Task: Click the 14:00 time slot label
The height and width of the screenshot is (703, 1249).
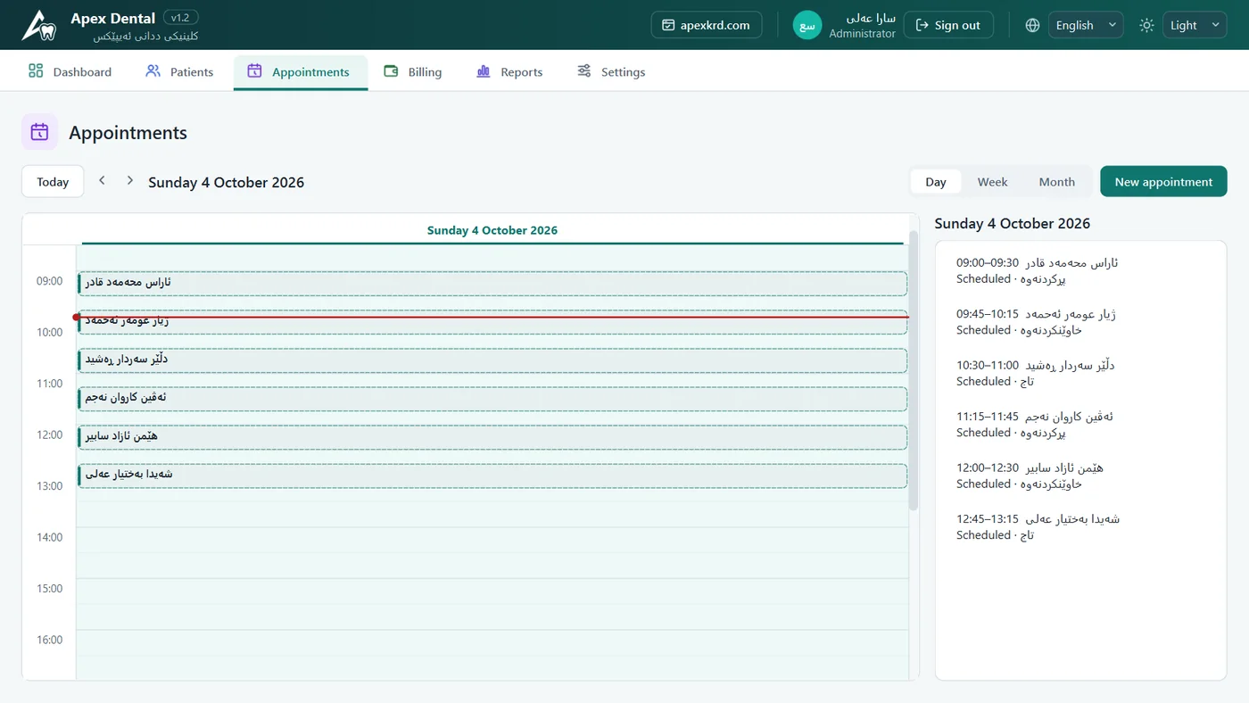Action: [50, 537]
